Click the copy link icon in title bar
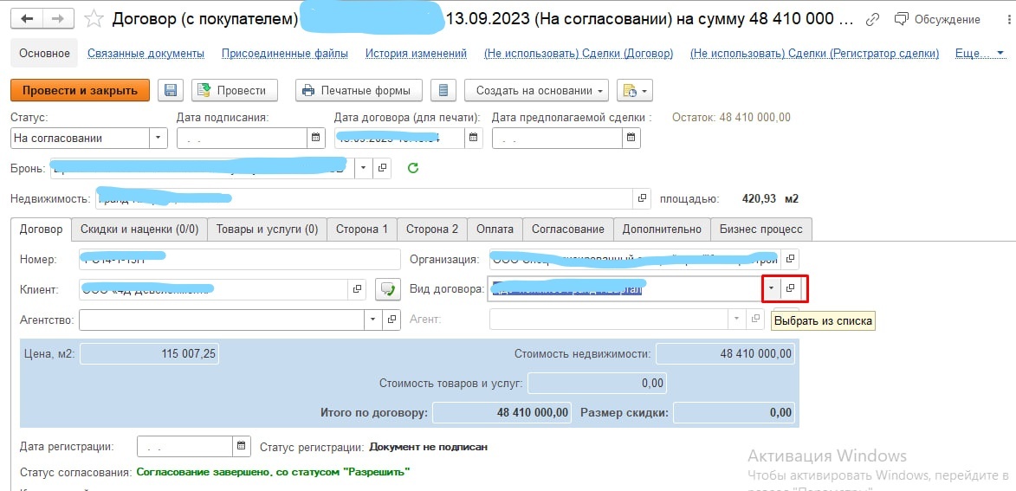 pos(873,19)
